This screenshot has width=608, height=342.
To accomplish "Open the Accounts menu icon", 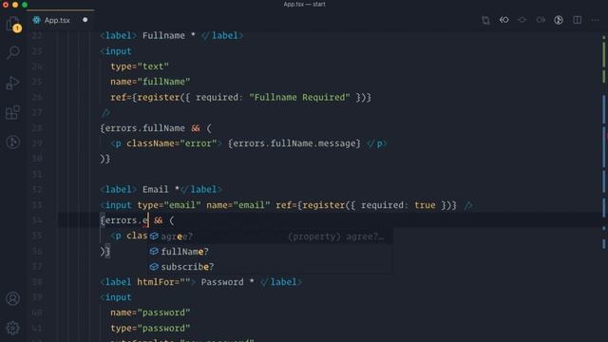I will (12, 298).
